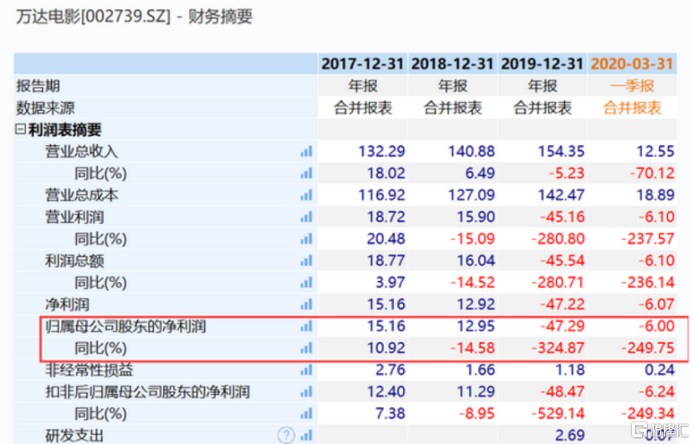Select the highlighted 2020-03-31 column header
Image resolution: width=694 pixels, height=444 pixels.
coord(632,64)
